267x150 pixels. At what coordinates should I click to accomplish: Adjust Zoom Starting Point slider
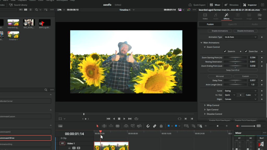click(x=235, y=57)
